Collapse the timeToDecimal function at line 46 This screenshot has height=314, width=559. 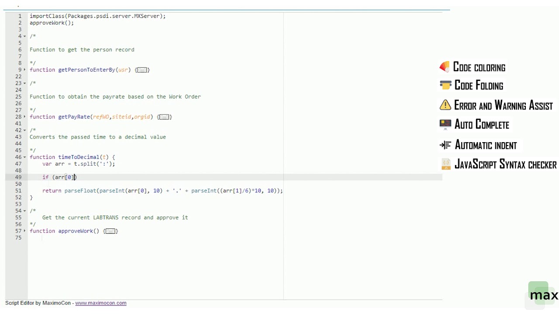24,157
